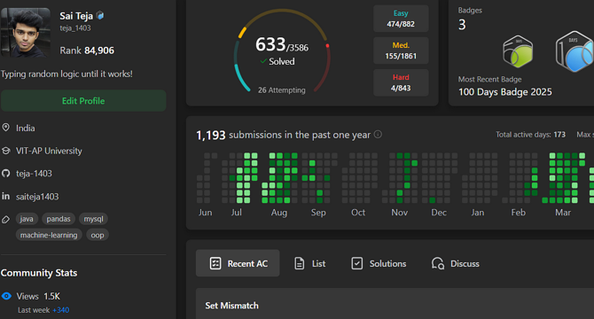This screenshot has width=594, height=319.
Task: Select the pandas skill tag
Action: pos(59,219)
